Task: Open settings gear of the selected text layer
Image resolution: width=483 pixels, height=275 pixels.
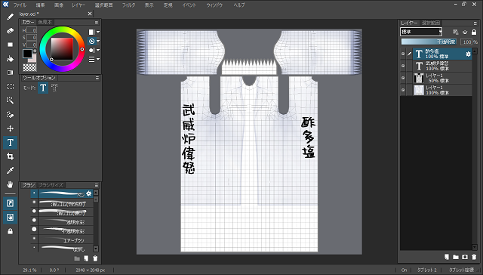Action: (x=468, y=54)
